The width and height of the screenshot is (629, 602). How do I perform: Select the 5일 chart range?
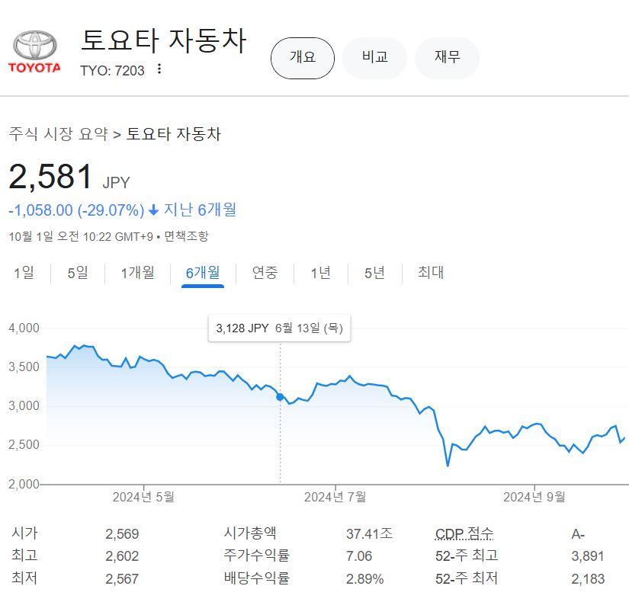point(78,273)
